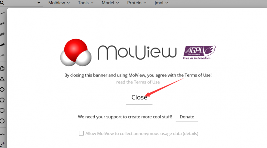Select the charge plus e+ tool
The image size is (267, 148).
point(2,144)
